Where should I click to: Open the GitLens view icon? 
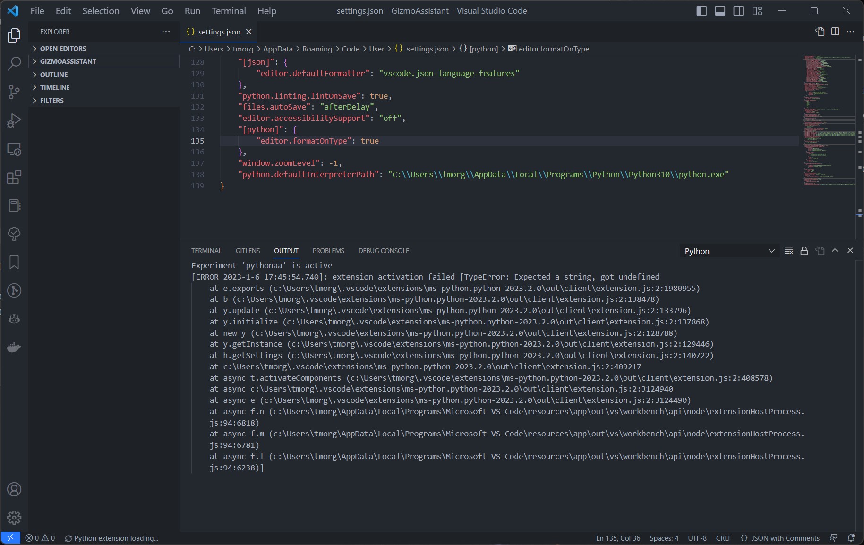14,290
